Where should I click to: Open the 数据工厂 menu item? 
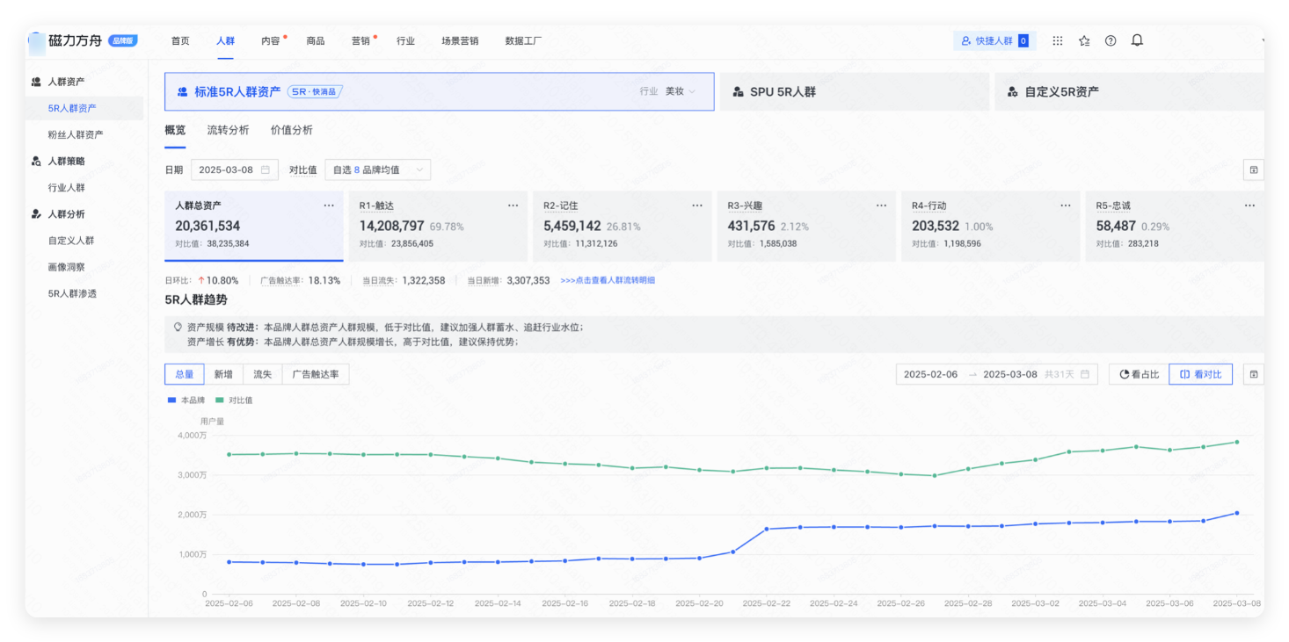click(524, 40)
